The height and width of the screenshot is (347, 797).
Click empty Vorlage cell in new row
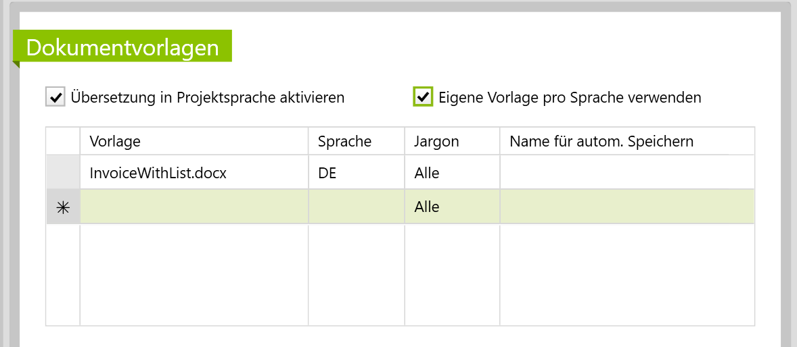coord(193,207)
